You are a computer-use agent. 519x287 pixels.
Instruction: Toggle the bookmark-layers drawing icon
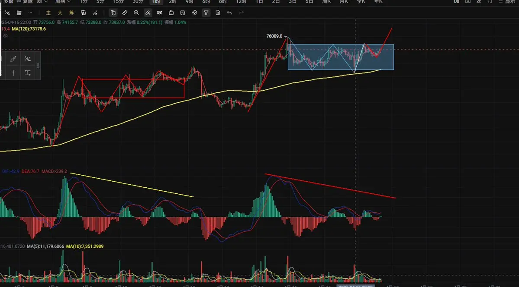113,13
